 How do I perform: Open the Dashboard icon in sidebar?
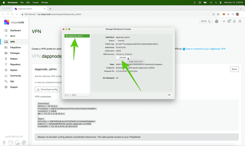coord(6,30)
